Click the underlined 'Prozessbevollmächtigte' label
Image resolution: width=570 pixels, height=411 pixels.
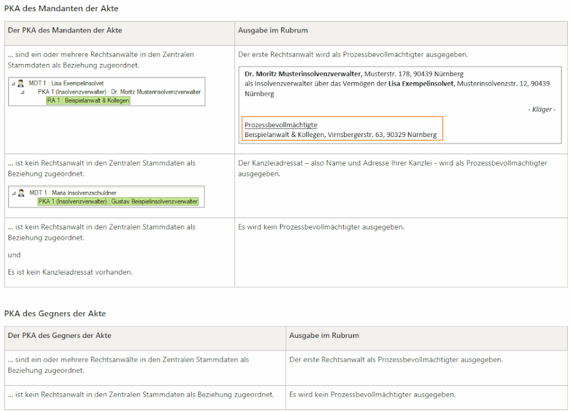coord(281,125)
